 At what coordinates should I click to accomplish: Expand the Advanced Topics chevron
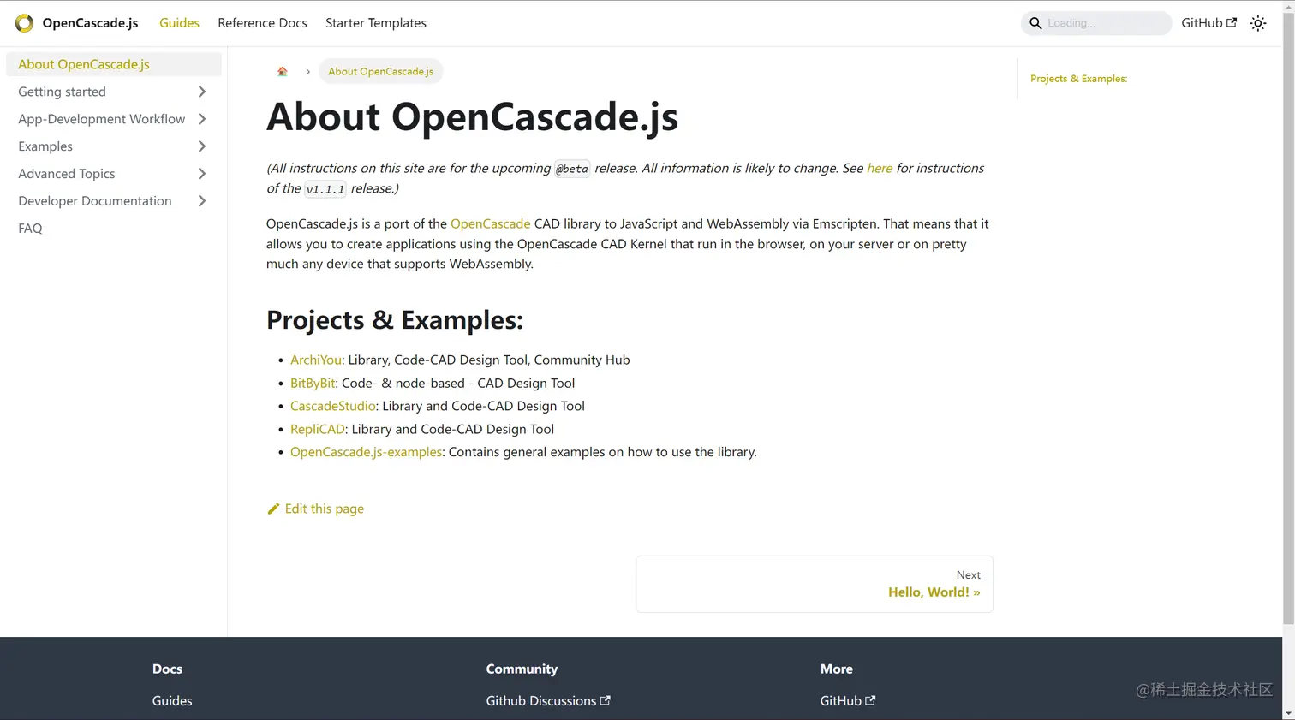pyautogui.click(x=202, y=174)
